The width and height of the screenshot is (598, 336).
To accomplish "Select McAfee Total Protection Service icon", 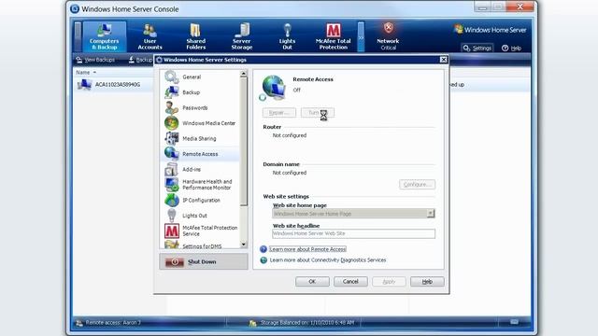I will 172,231.
